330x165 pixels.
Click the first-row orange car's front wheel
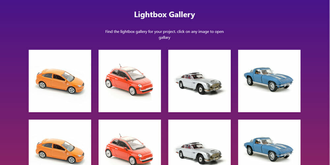[72, 90]
